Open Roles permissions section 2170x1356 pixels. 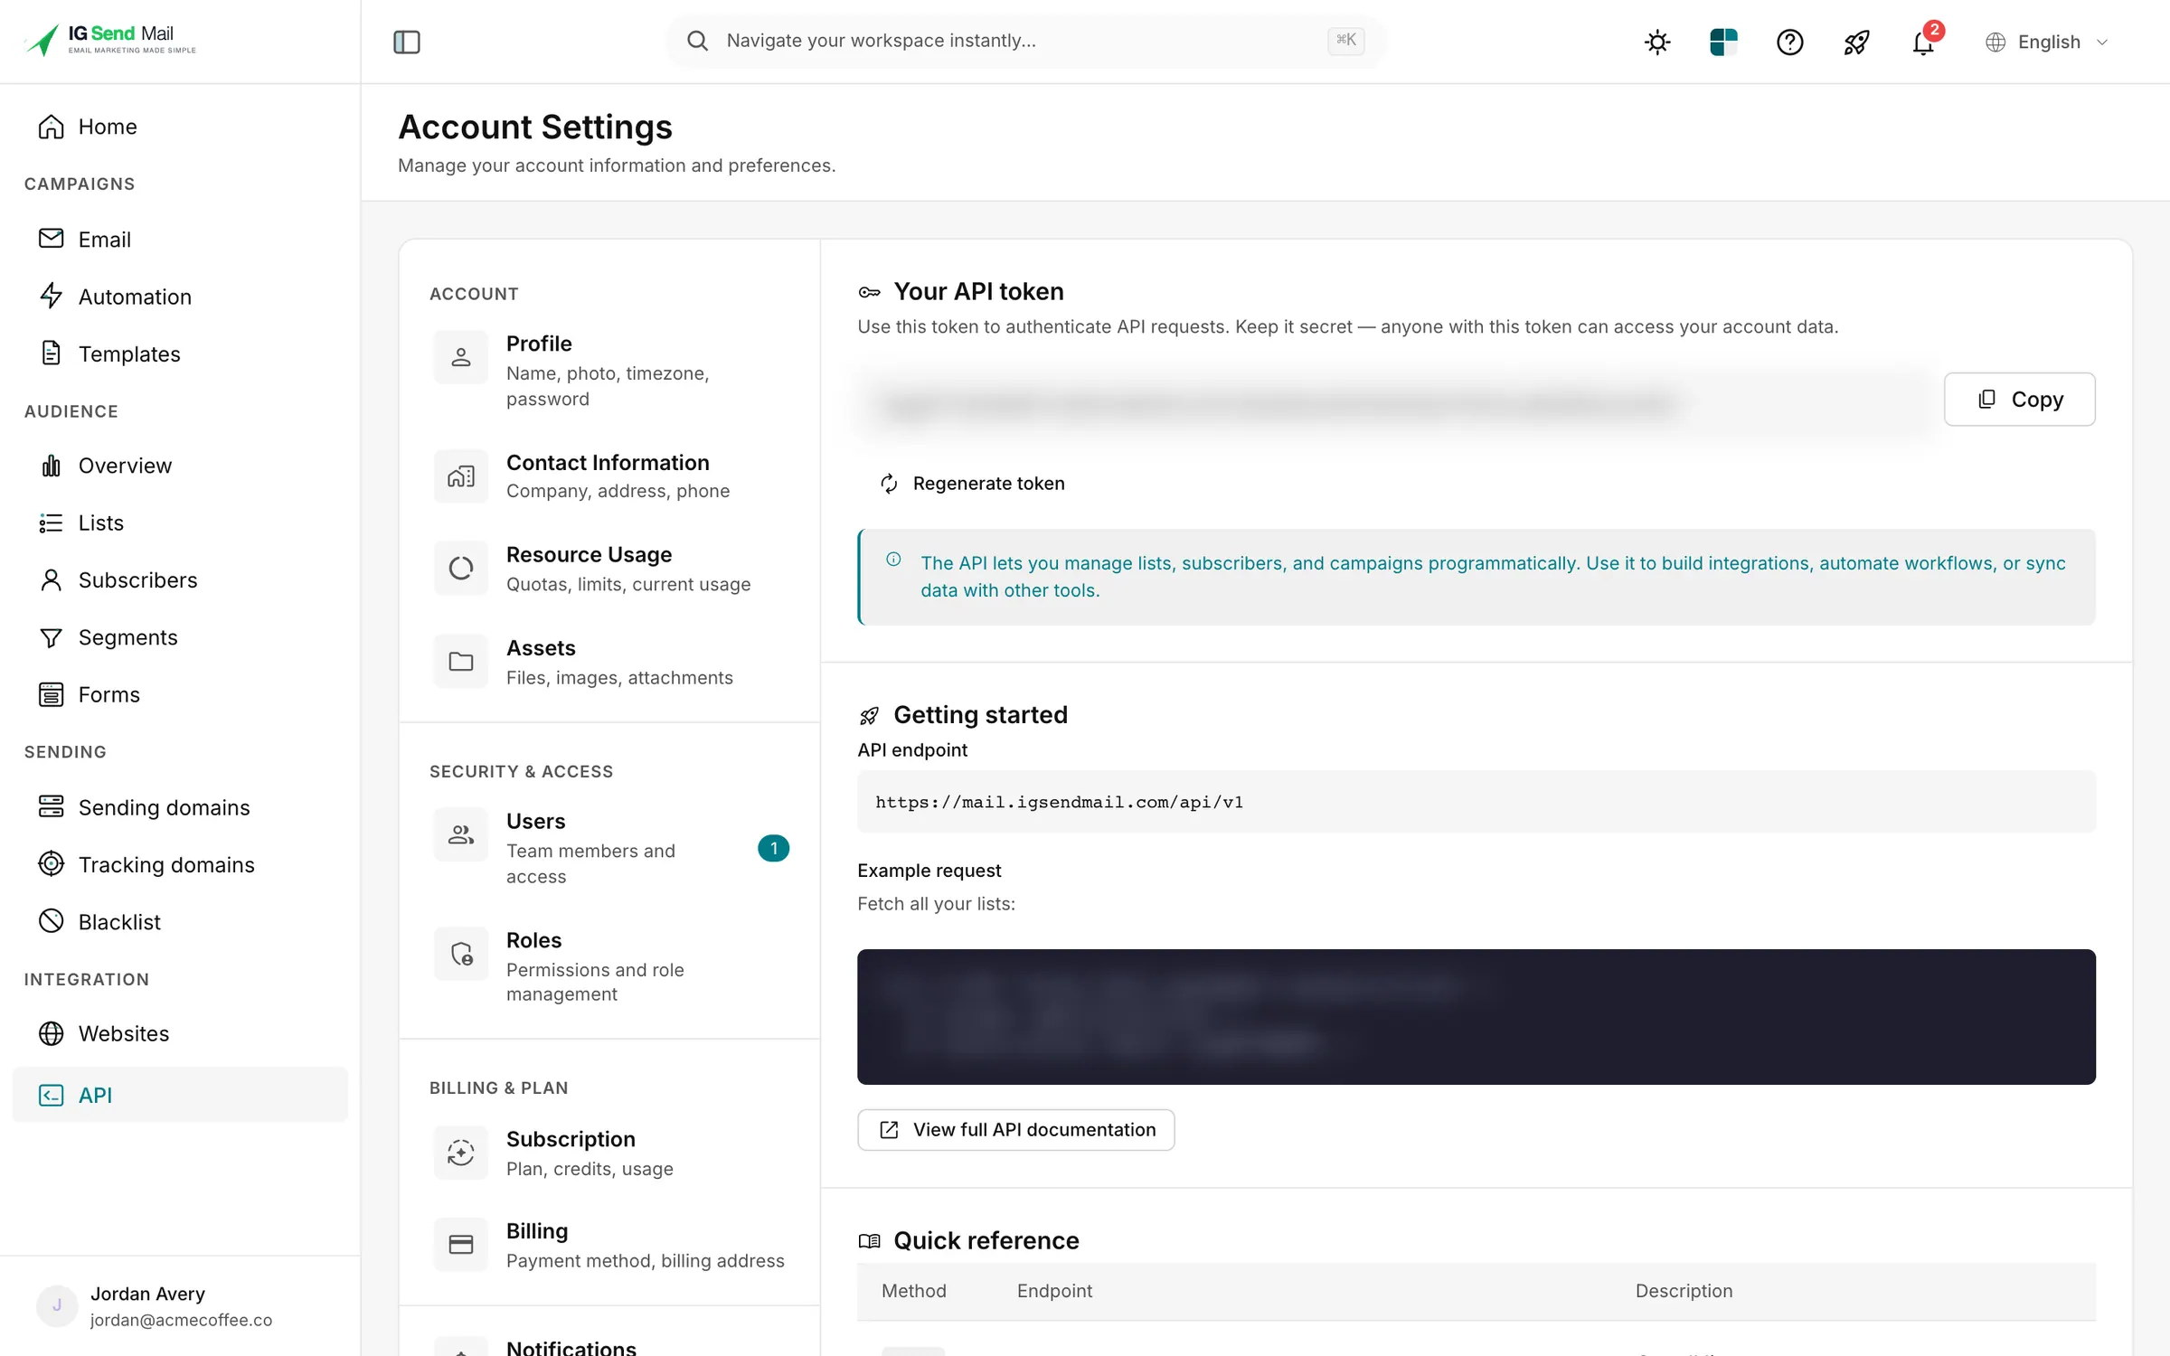[610, 966]
